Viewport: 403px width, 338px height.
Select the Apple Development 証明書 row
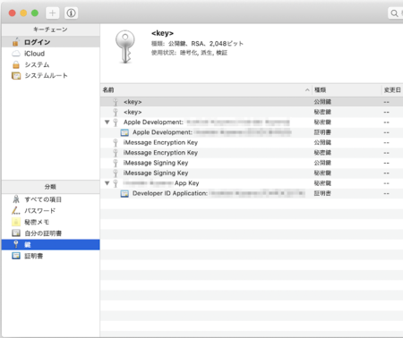click(x=252, y=132)
